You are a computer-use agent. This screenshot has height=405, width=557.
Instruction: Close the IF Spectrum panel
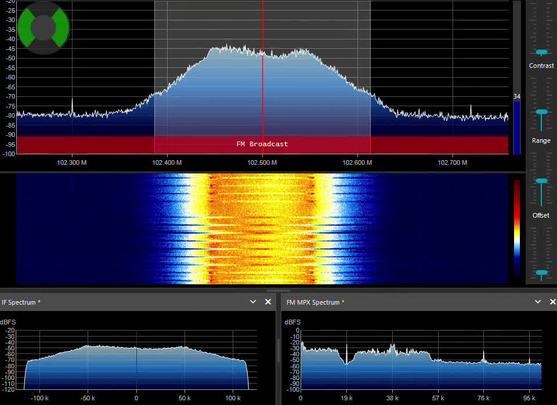[267, 302]
